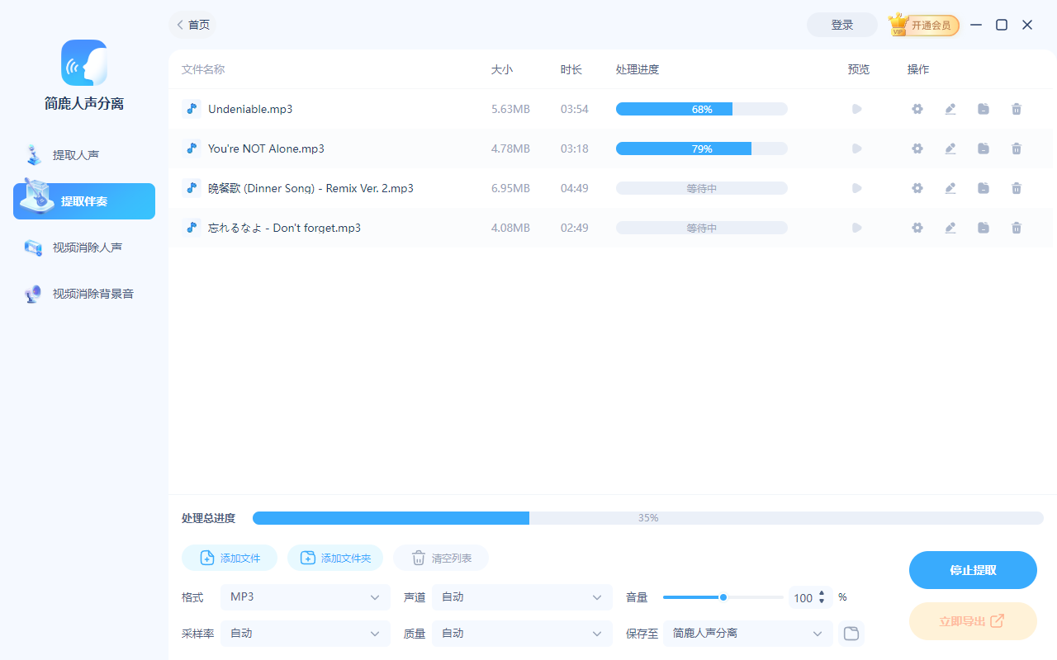Switch to 提取人声 mode
This screenshot has width=1057, height=660.
pyautogui.click(x=84, y=155)
